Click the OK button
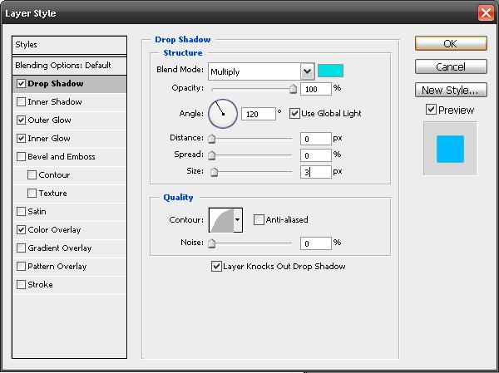 click(x=451, y=43)
